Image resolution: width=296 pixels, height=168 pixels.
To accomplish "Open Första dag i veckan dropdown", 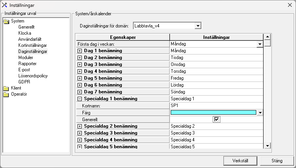I will pos(260,44).
